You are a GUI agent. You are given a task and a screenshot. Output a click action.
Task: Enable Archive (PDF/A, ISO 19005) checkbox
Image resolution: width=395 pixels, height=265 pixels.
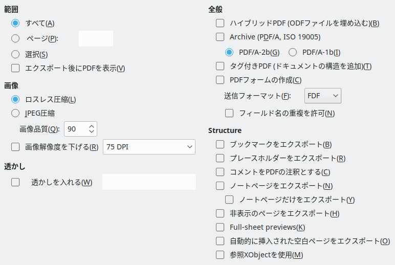pyautogui.click(x=220, y=37)
